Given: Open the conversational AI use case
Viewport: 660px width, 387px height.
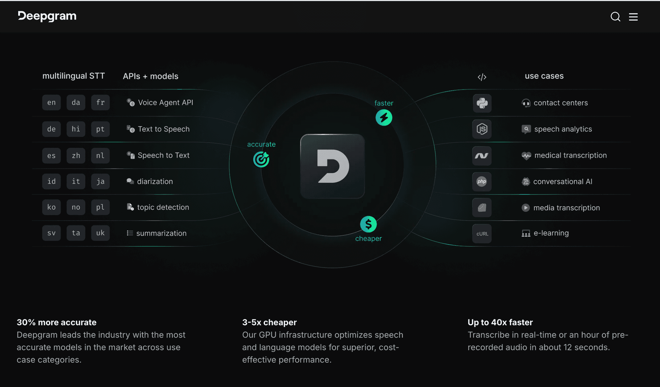Looking at the screenshot, I should pos(563,181).
